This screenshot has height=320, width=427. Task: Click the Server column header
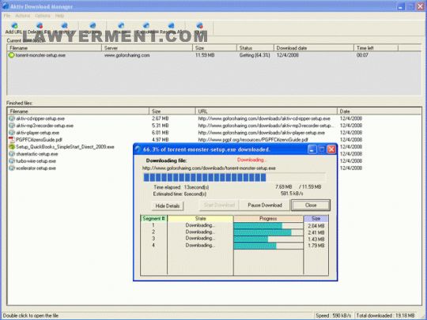click(x=147, y=48)
